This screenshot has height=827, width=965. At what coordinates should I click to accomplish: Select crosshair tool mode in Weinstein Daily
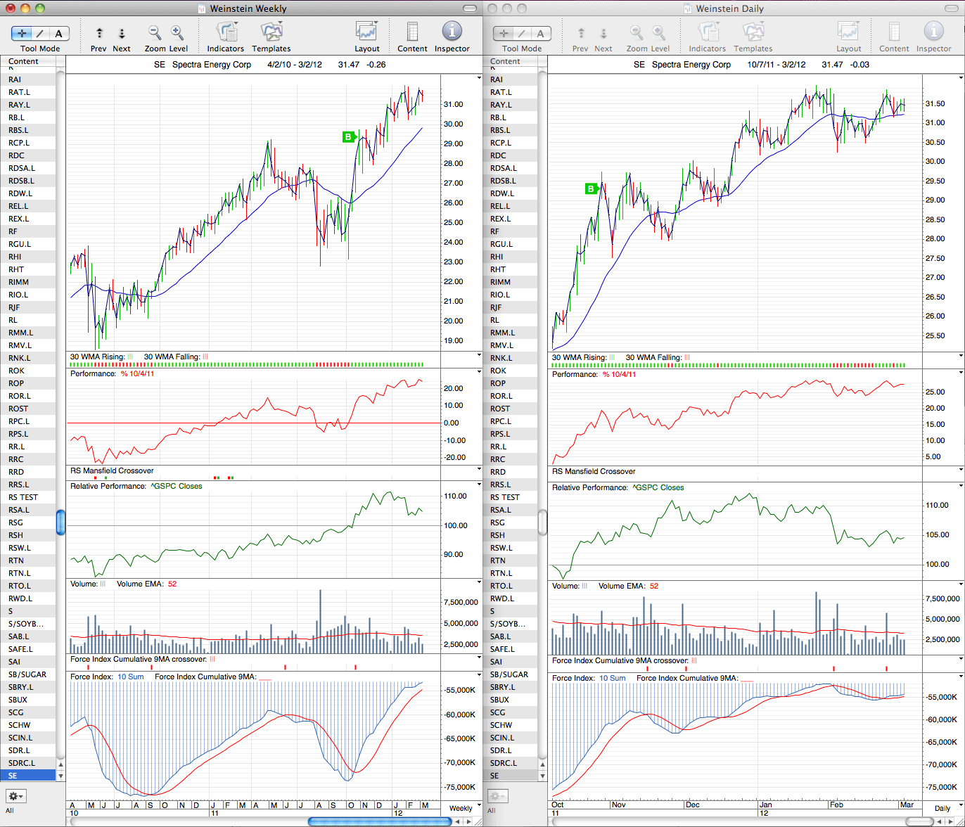click(503, 34)
